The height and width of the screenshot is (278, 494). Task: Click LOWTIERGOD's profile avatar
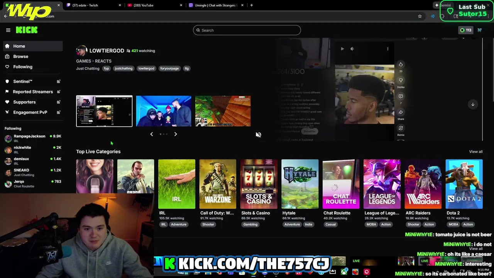click(81, 51)
